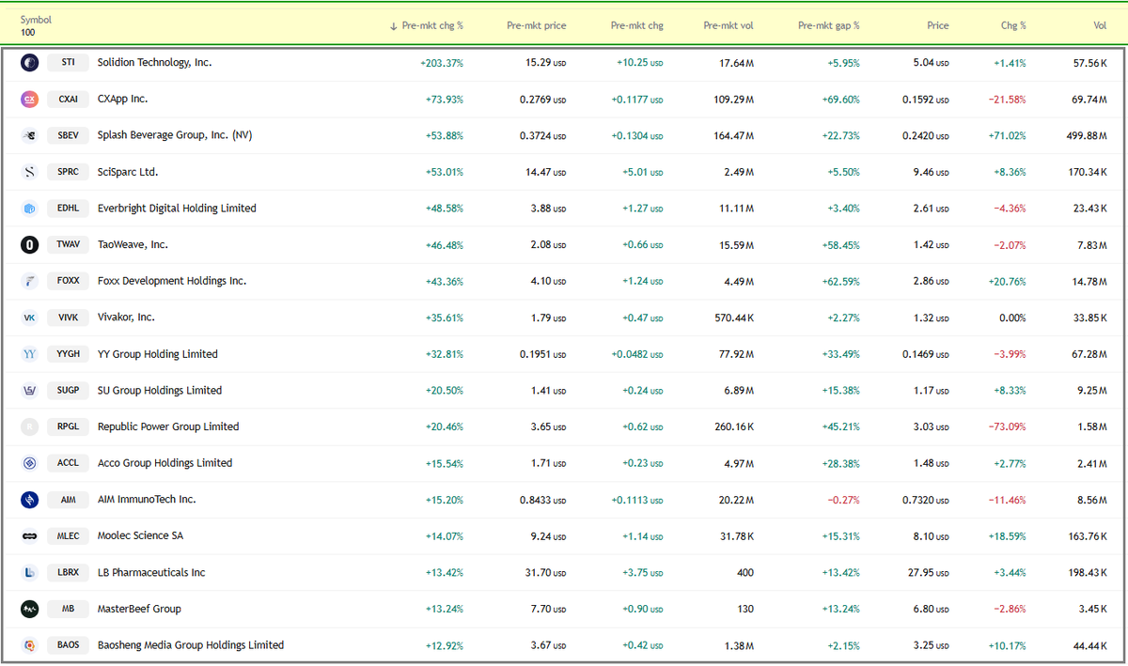Open the TWAV ticker badge
The height and width of the screenshot is (666, 1128).
click(68, 244)
